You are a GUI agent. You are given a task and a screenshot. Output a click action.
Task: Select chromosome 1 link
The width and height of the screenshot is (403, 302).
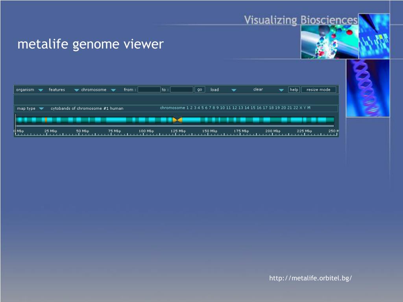tap(188, 108)
